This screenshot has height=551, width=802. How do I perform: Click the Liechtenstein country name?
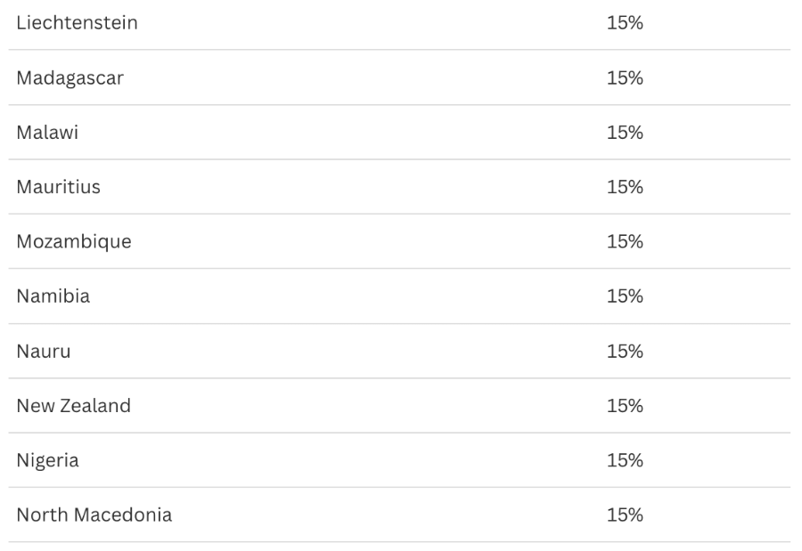pyautogui.click(x=77, y=23)
